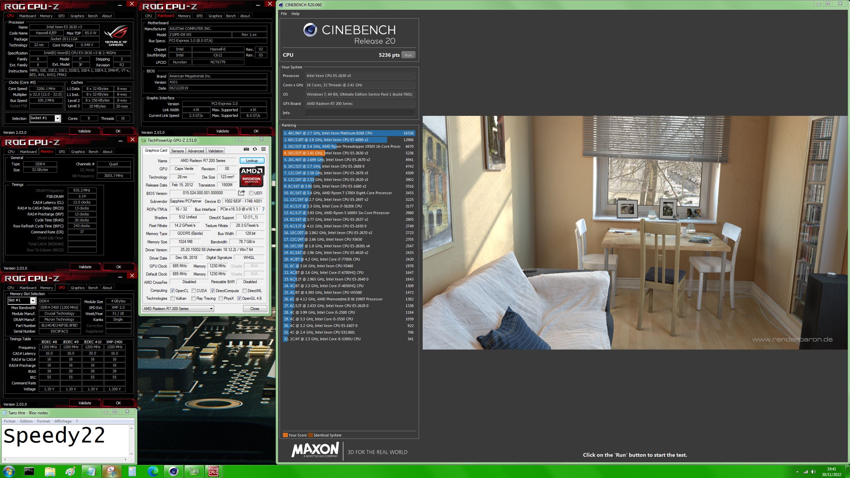850x478 pixels.
Task: Click the BIOS Version share/export icon in GPU-Z
Action: 241,193
